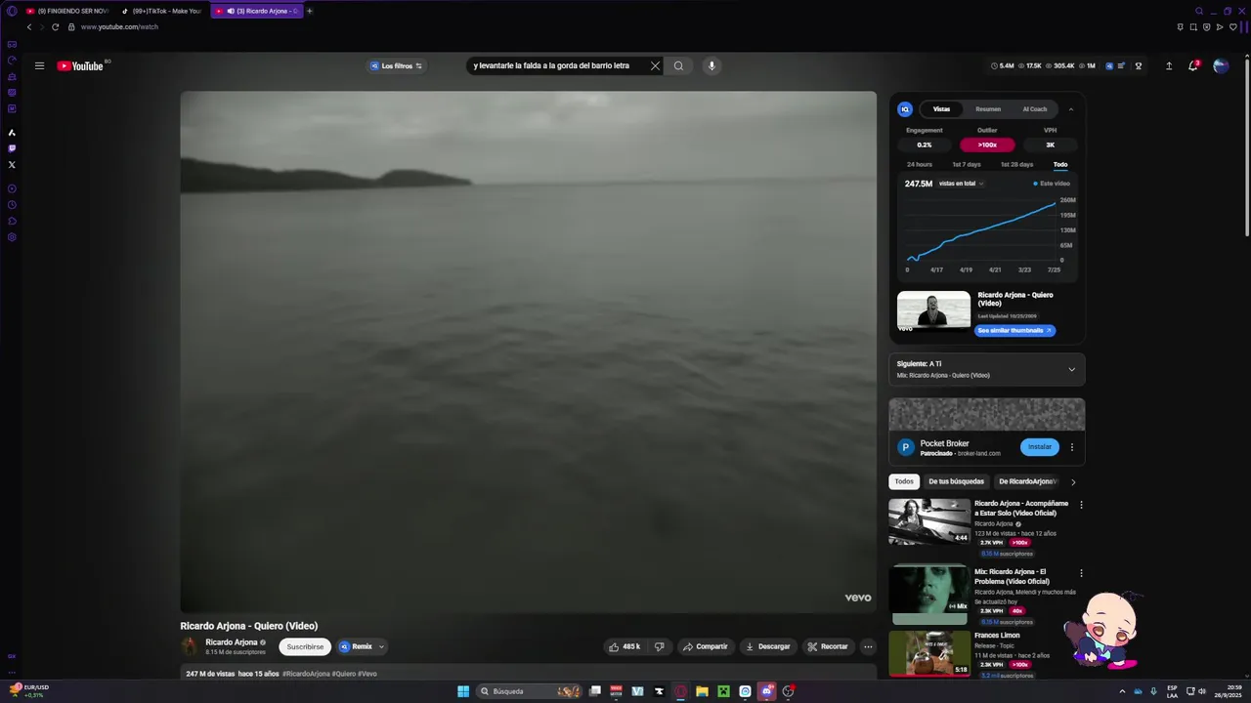Image resolution: width=1251 pixels, height=703 pixels.
Task: Open File Explorer from the taskbar
Action: coord(702,691)
